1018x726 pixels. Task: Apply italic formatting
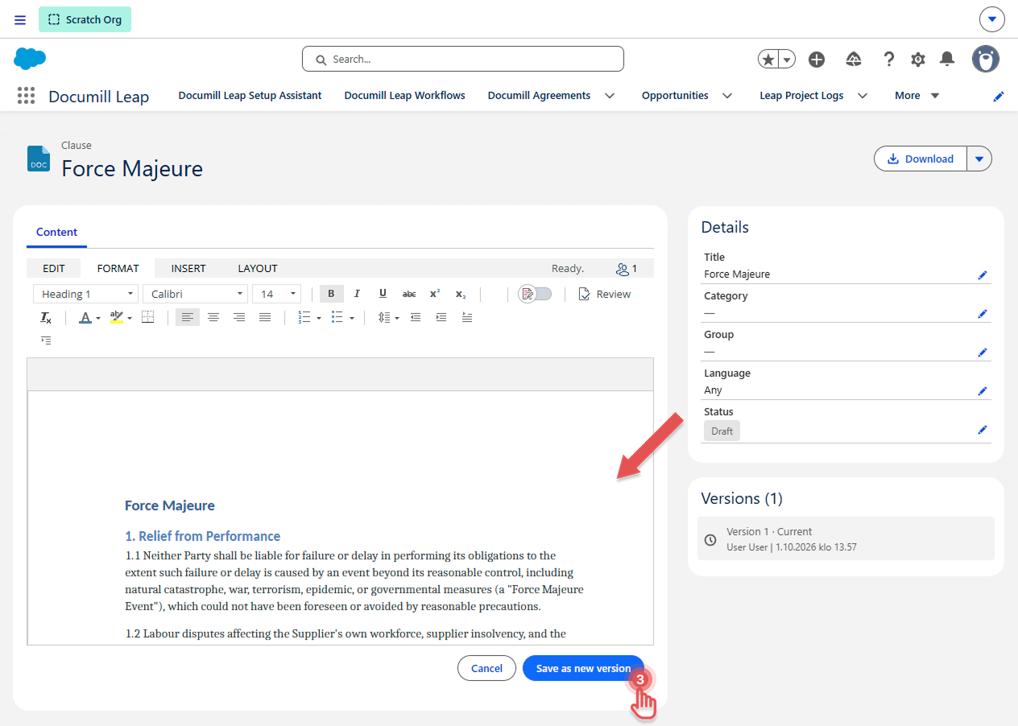tap(357, 294)
